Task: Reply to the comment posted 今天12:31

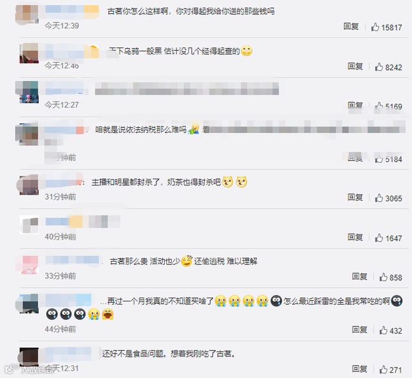Action: coord(359,369)
